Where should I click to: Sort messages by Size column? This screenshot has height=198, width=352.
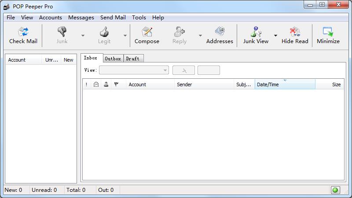330,84
